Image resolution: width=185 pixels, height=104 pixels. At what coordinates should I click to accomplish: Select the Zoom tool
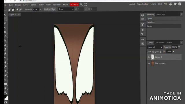coord(5,92)
